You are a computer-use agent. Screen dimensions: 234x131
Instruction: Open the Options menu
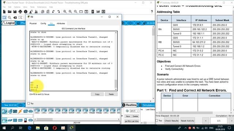coord(17,7)
